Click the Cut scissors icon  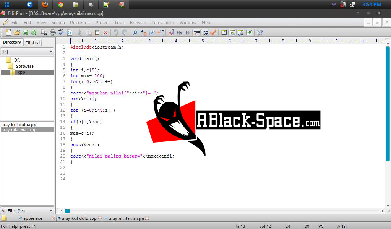[80, 32]
